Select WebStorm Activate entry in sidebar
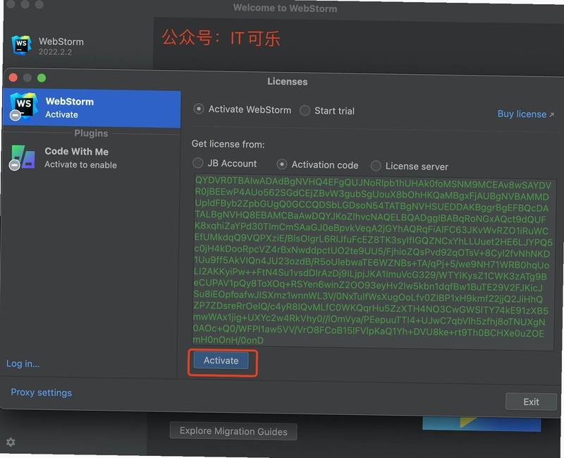 coord(92,109)
